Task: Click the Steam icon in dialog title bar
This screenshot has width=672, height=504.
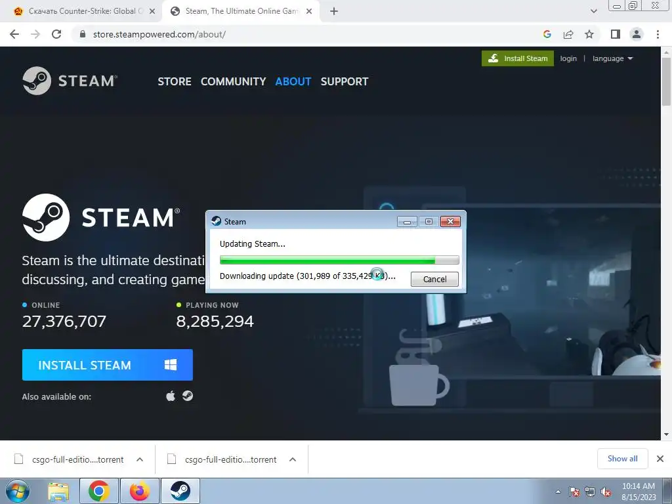Action: (217, 221)
